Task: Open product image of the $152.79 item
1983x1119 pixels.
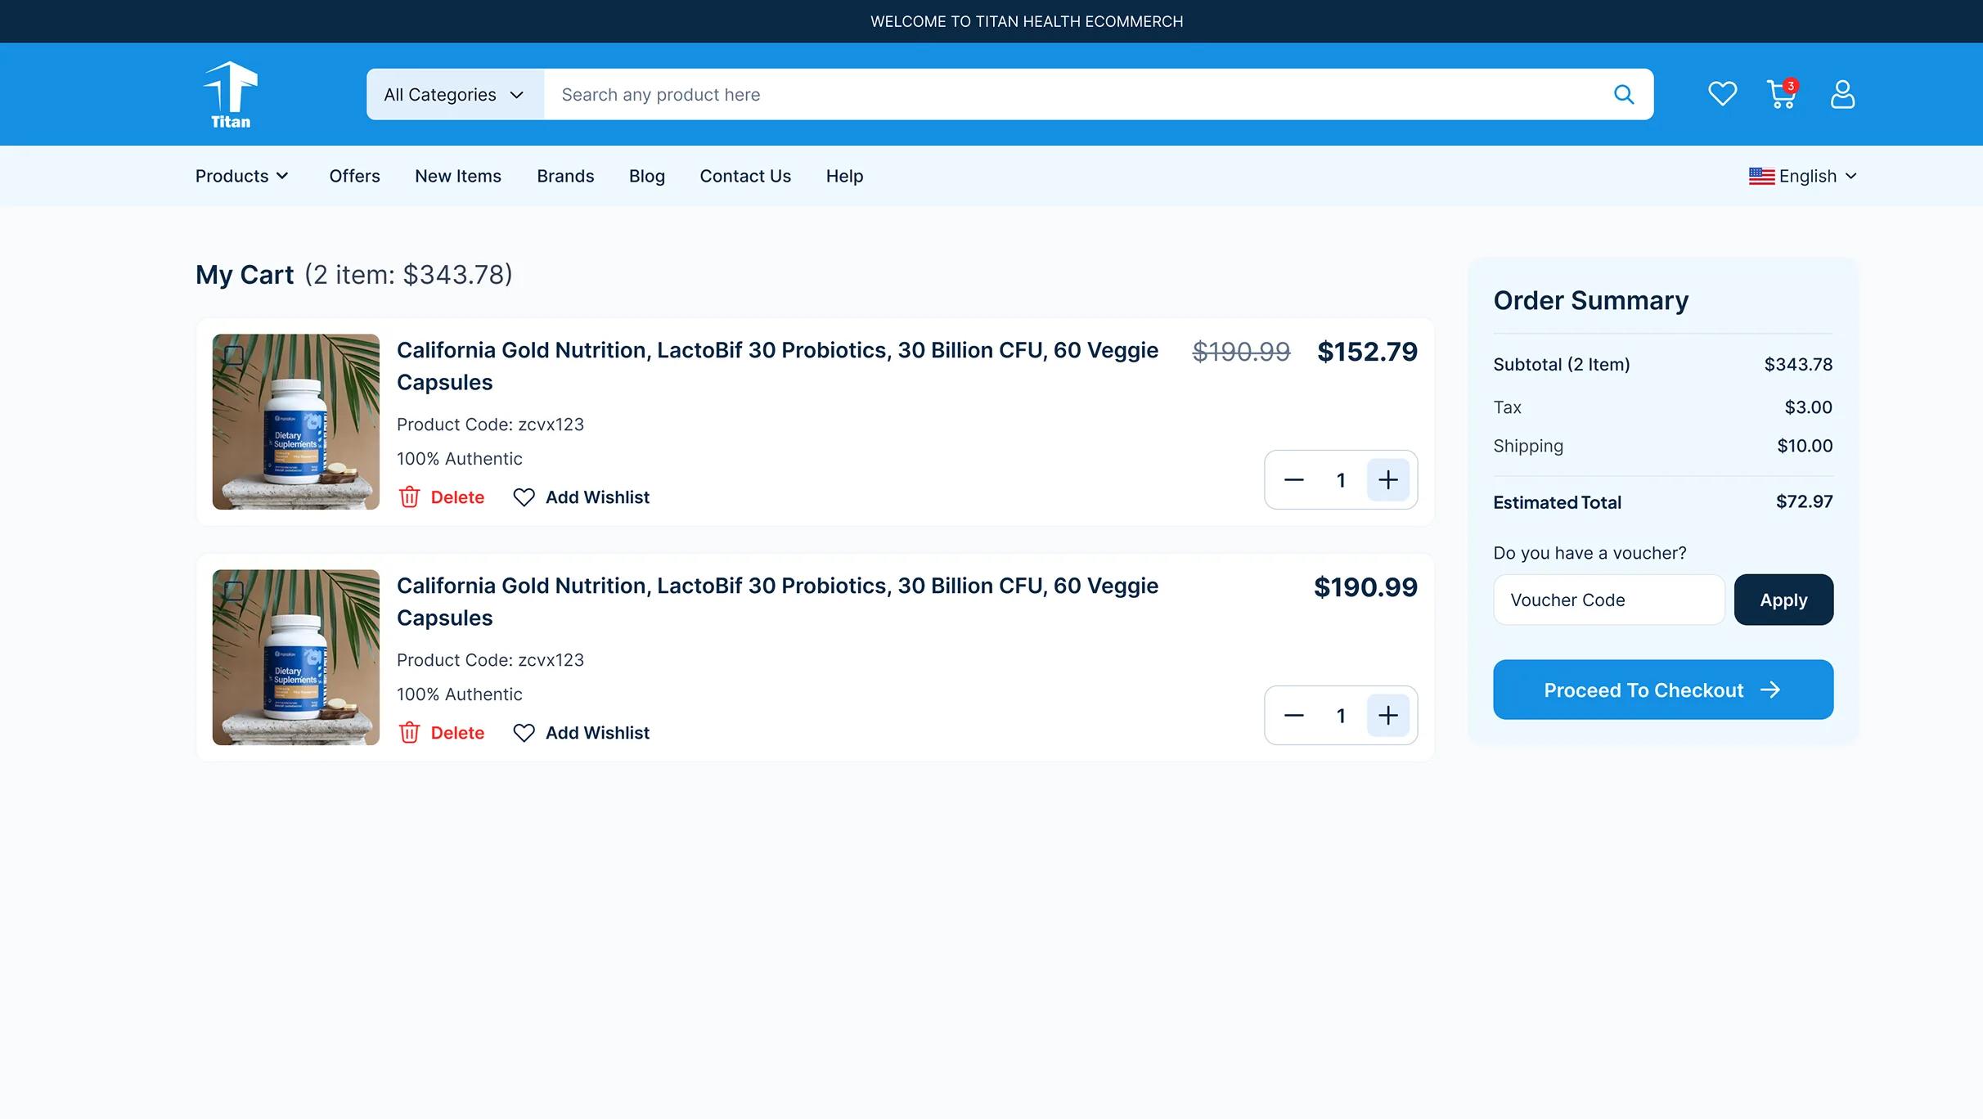Action: point(296,422)
